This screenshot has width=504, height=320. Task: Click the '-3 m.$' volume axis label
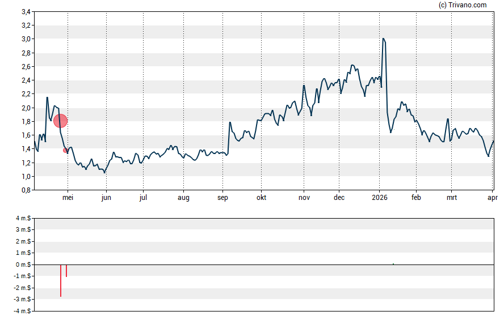[22, 300]
